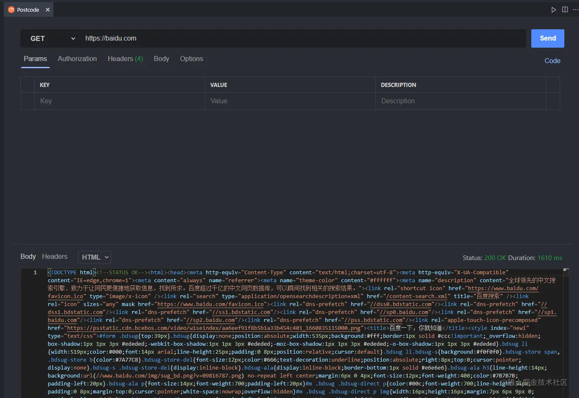Click the 1610 ms duration value
579x398 pixels.
[550, 258]
